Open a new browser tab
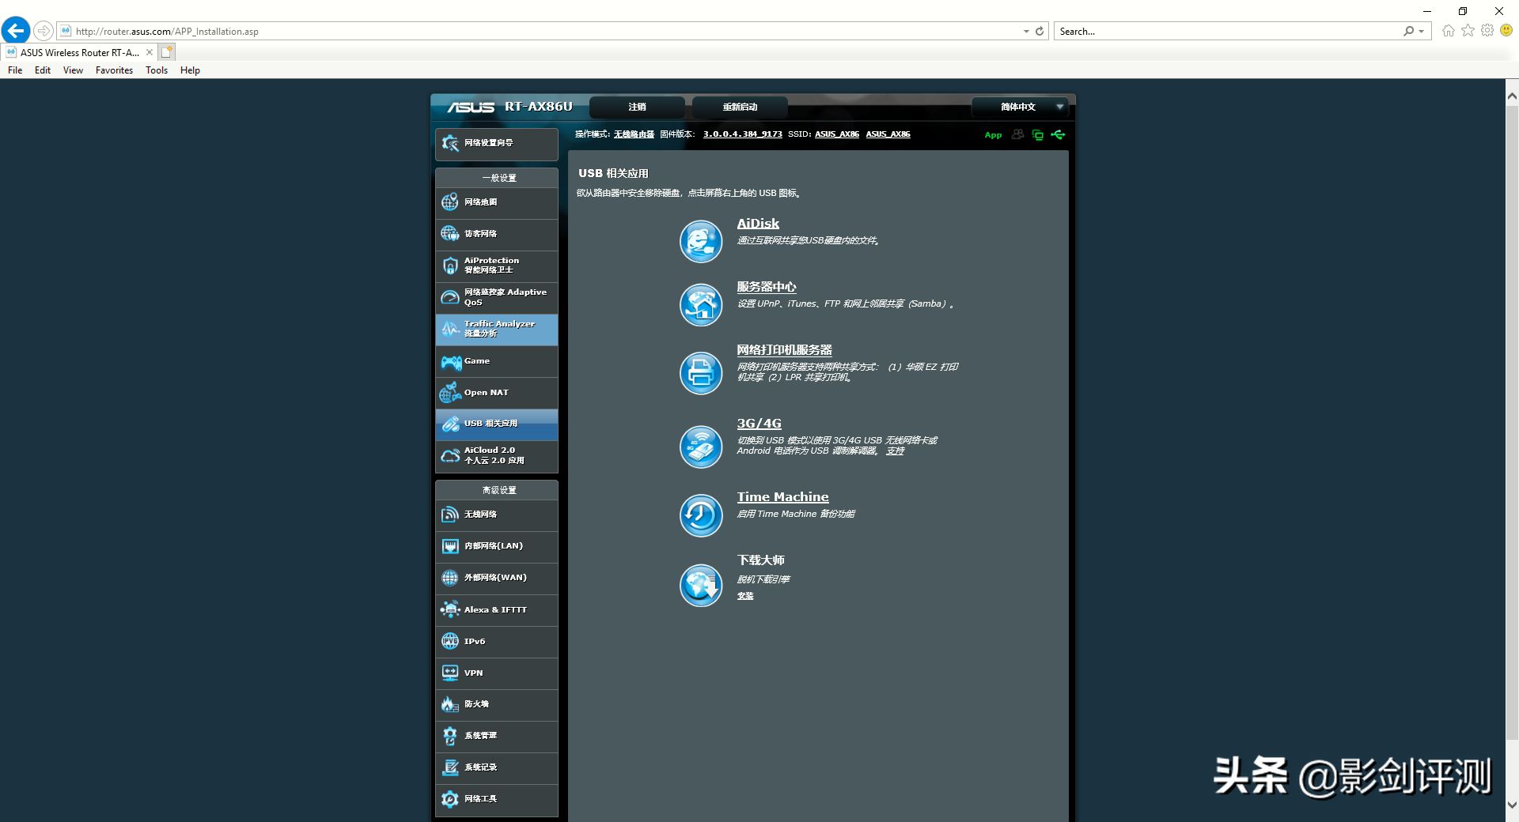The width and height of the screenshot is (1519, 822). (166, 52)
